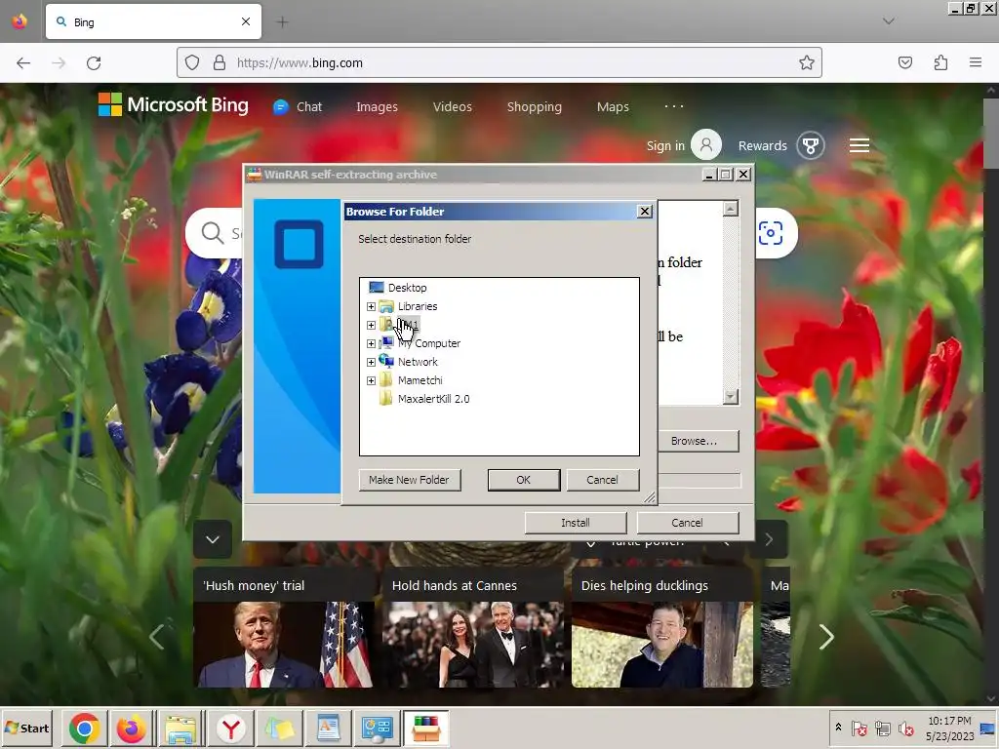Viewport: 999px width, 749px height.
Task: Expand the Mametchi folder node
Action: [371, 380]
